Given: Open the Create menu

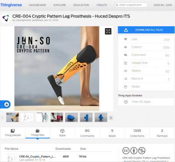Looking at the screenshot, I should tap(101, 5).
